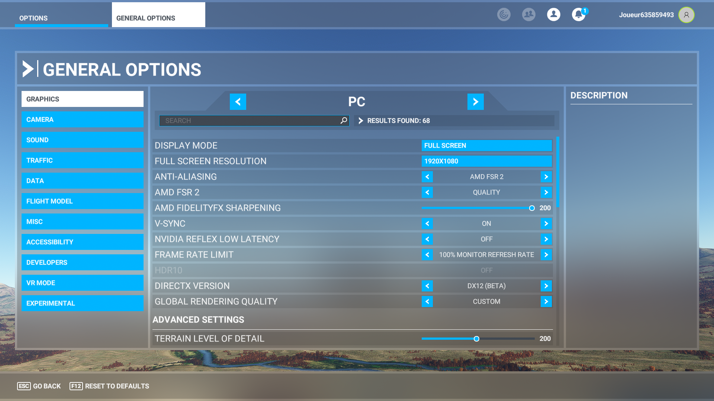Switch to next platform with the right arrow beside PC

475,102
